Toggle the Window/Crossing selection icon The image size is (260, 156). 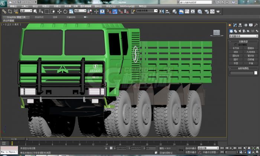coord(53,11)
